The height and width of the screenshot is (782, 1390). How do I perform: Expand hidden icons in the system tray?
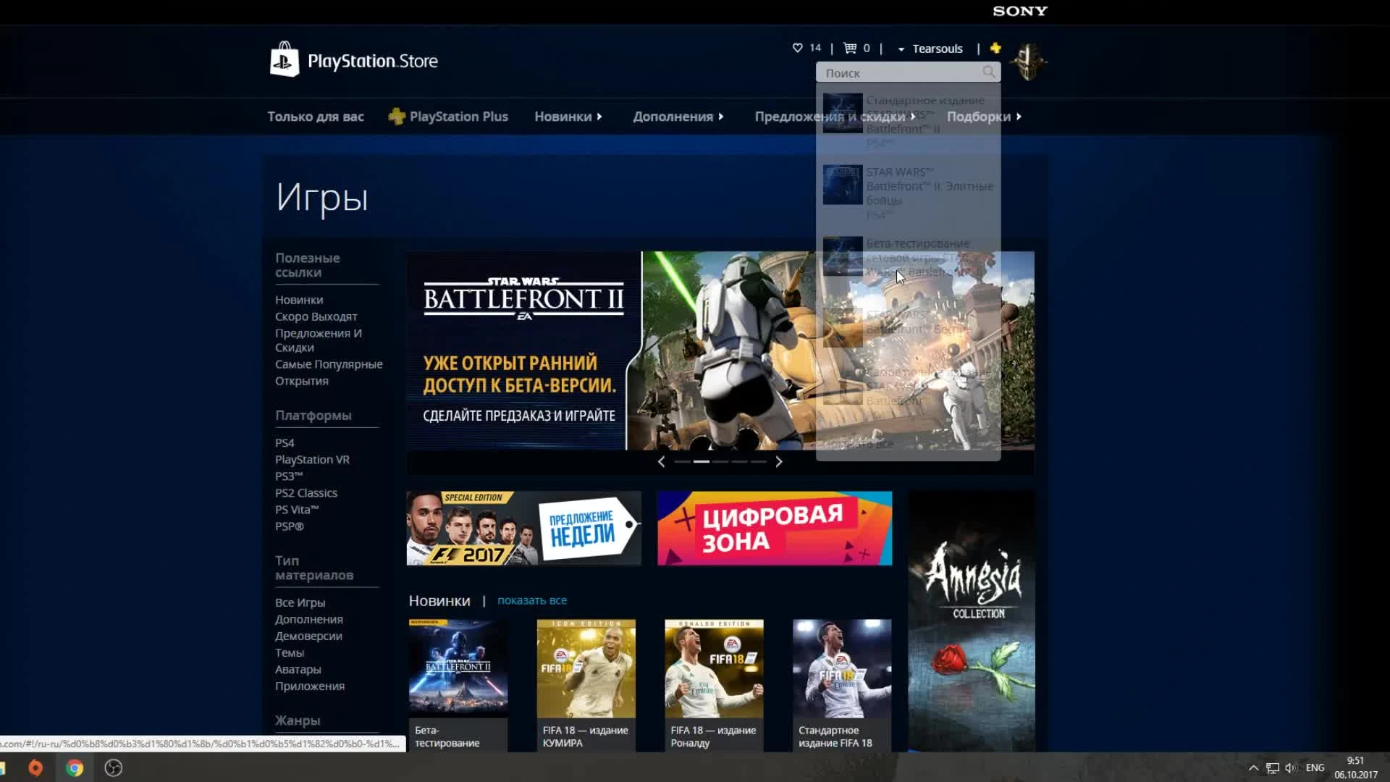tap(1254, 767)
